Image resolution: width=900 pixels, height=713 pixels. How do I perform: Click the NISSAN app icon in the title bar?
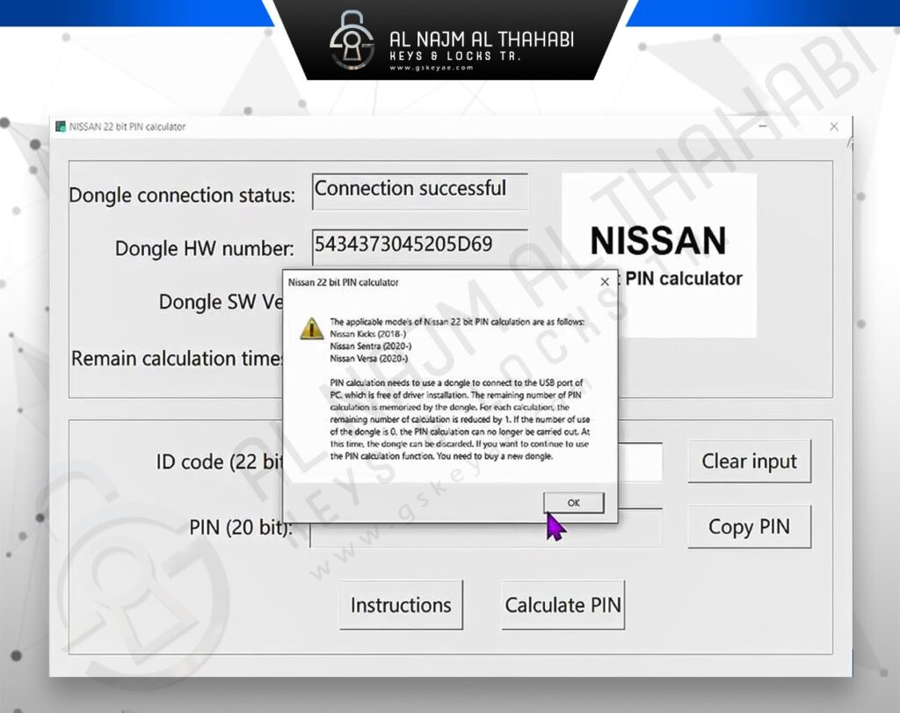(x=62, y=126)
